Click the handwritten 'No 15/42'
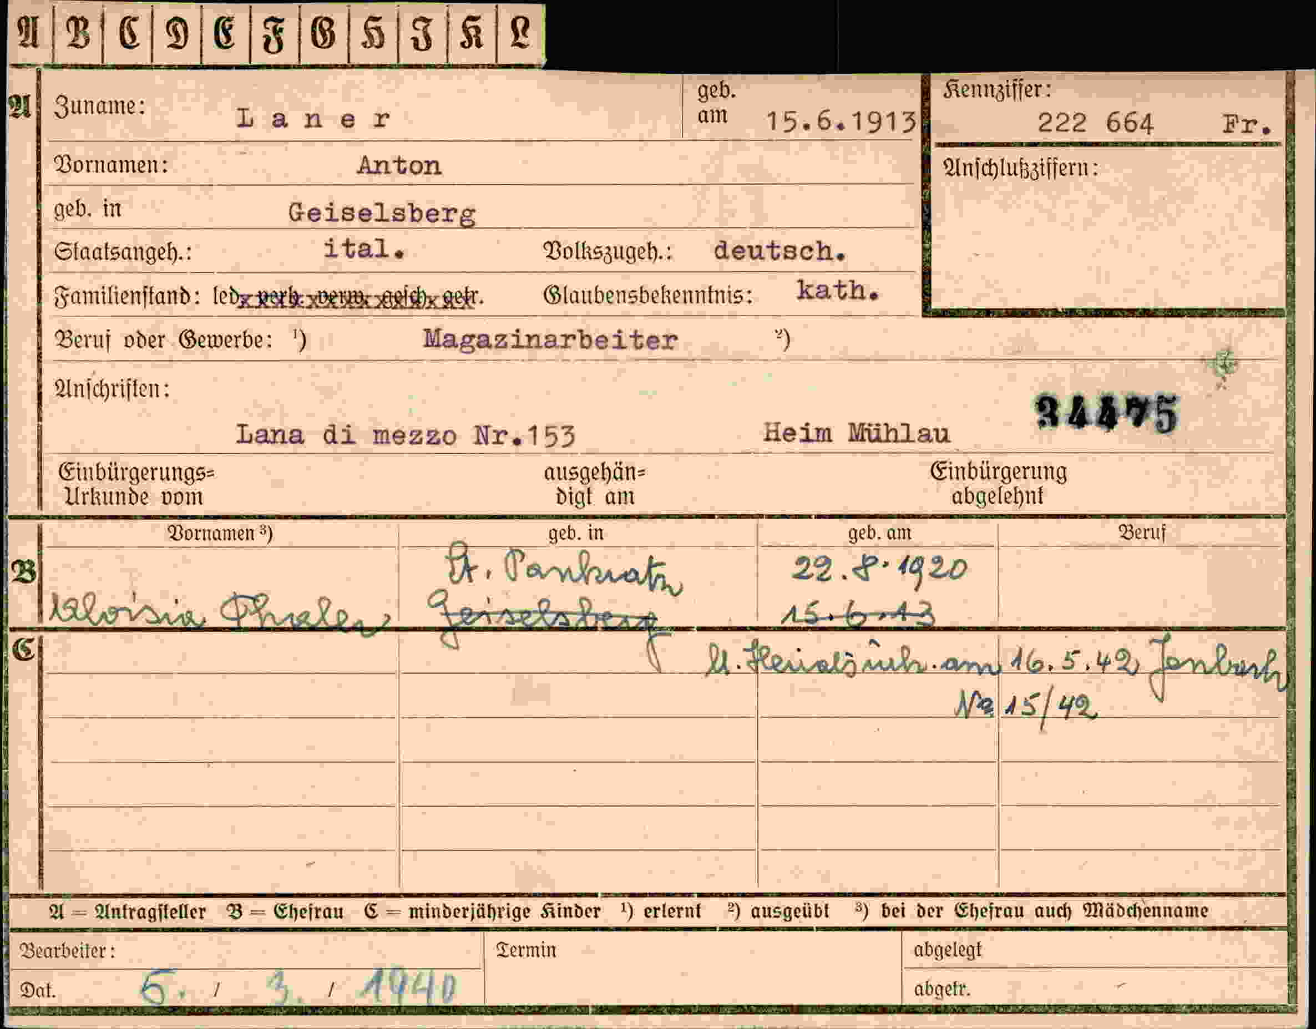Screen dimensions: 1316x1029 tap(1026, 707)
